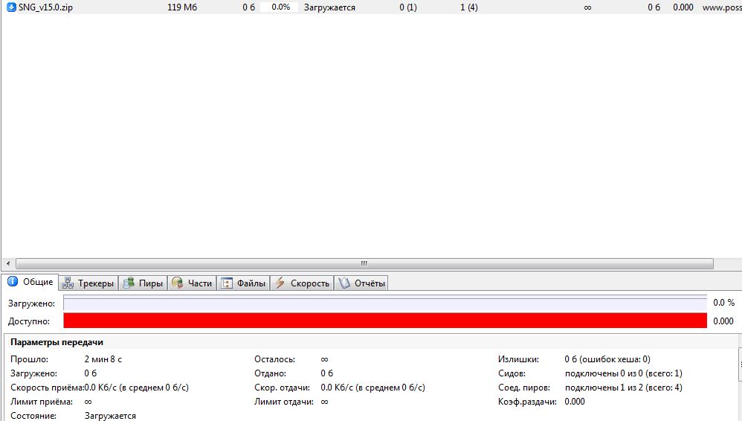Click the Загружается status cell in torrent row

[x=329, y=7]
